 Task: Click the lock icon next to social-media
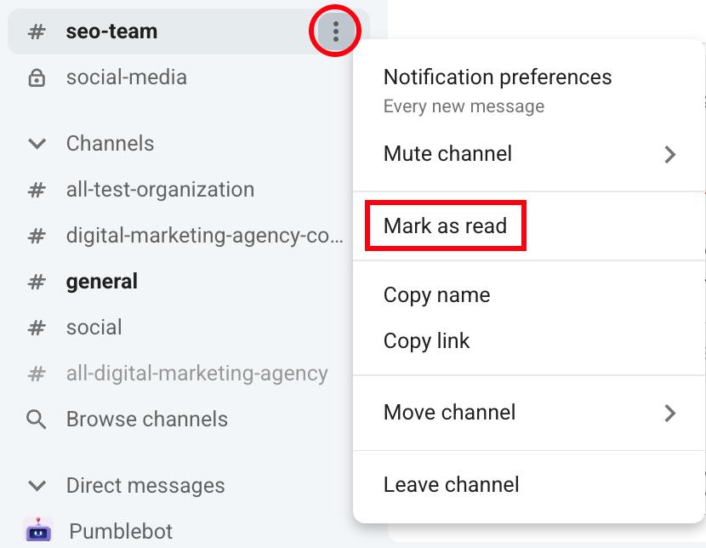(x=37, y=77)
